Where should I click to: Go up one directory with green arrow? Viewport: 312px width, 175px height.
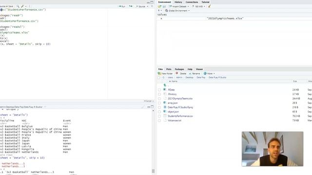tap(165, 85)
